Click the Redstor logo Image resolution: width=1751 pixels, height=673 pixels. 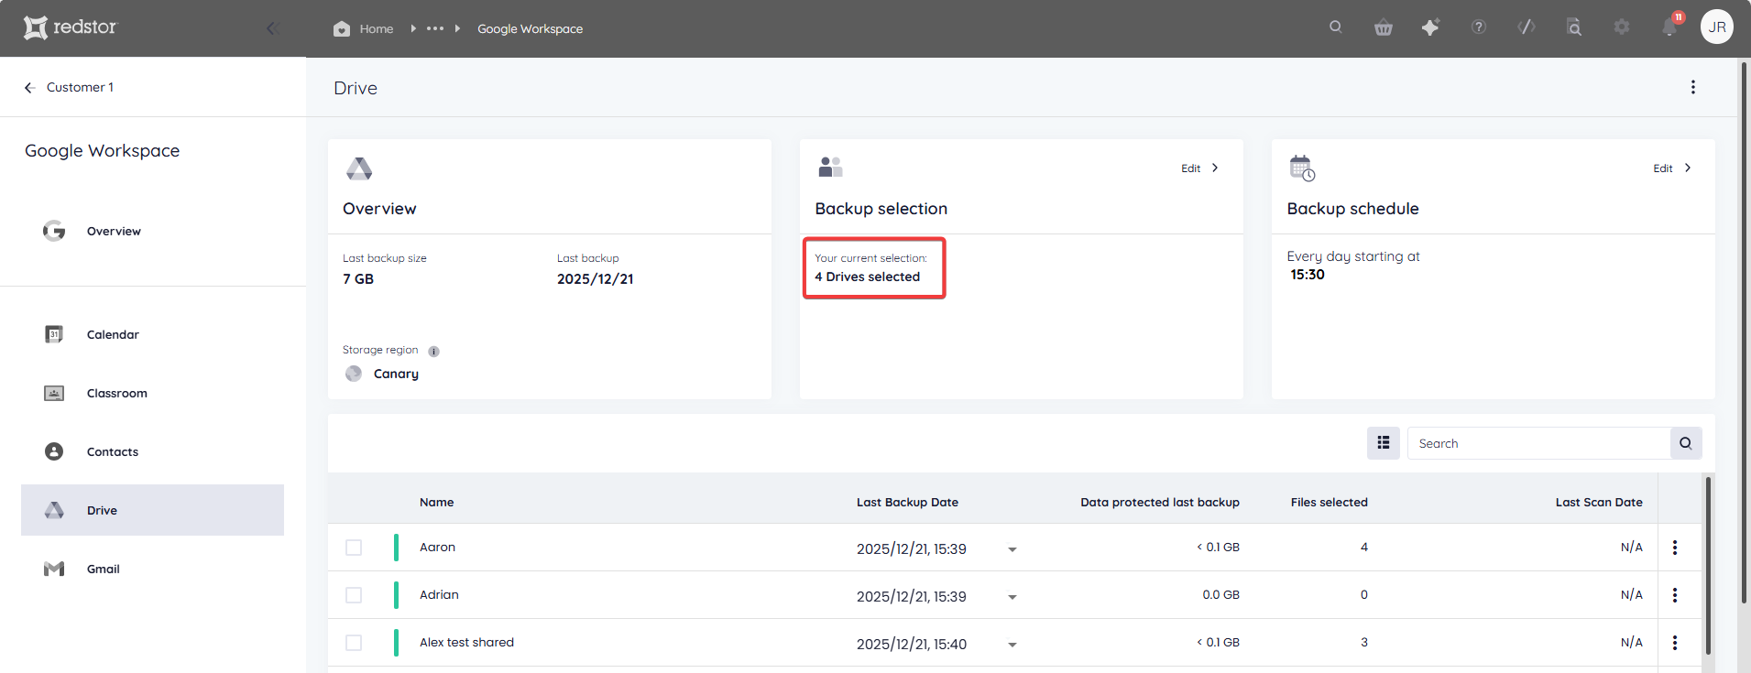[71, 27]
